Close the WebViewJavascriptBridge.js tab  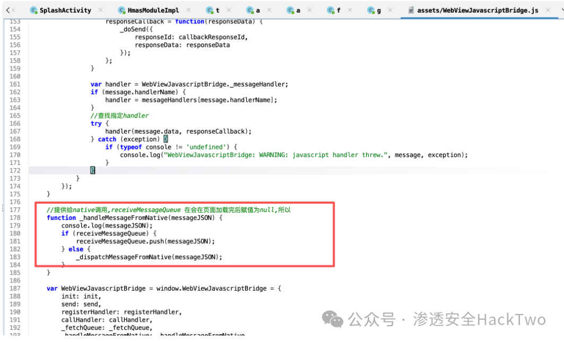pyautogui.click(x=548, y=10)
